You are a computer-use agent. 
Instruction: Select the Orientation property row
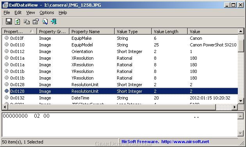pos(120,51)
